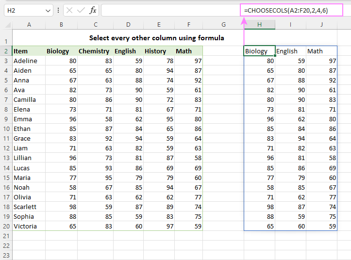The image size is (351, 260).
Task: Click Lucas's Chemistry score 93
Action: click(x=95, y=168)
